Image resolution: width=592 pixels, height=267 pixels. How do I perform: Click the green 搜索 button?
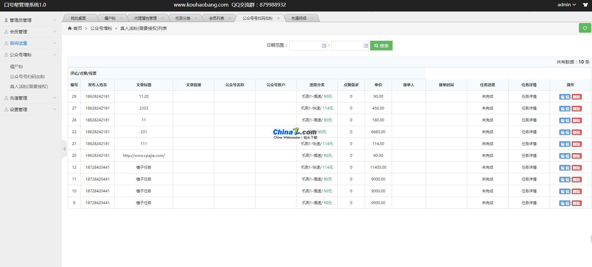point(381,46)
